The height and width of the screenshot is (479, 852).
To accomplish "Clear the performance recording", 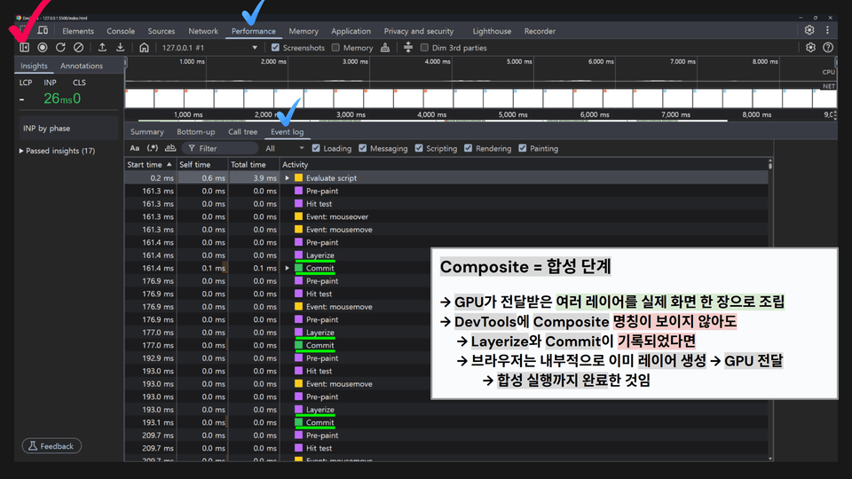I will [78, 48].
